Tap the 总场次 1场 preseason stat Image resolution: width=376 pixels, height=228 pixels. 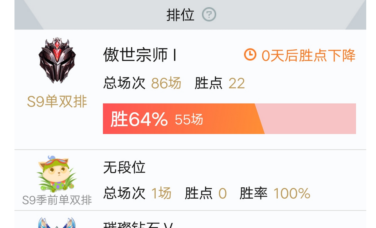(x=137, y=193)
